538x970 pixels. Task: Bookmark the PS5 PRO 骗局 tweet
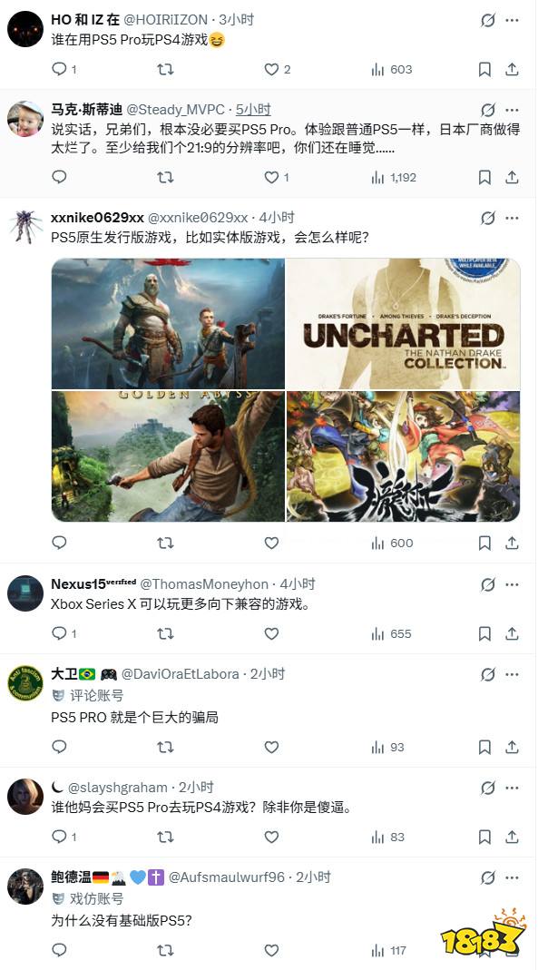[484, 748]
